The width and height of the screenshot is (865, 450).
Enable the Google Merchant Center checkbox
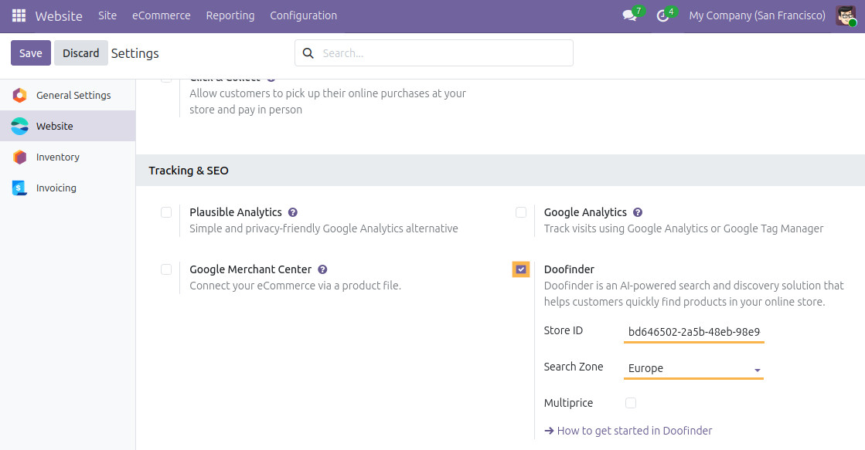(x=166, y=270)
